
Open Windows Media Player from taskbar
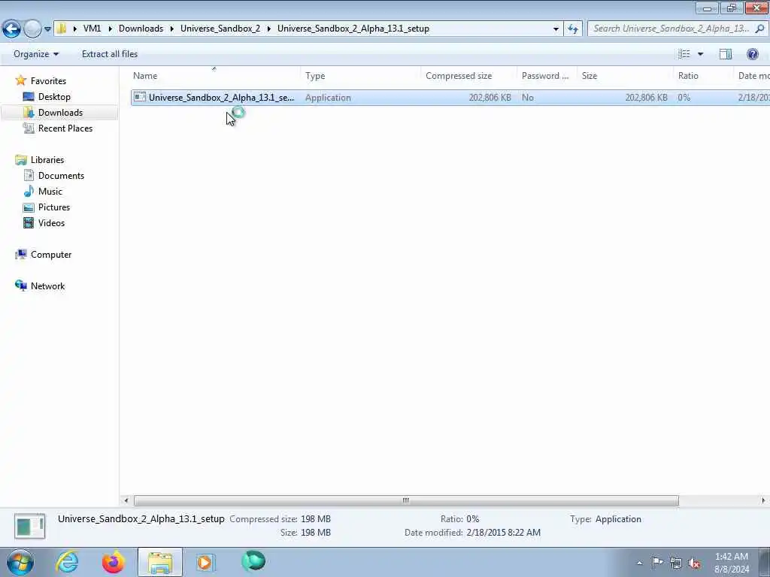click(206, 562)
